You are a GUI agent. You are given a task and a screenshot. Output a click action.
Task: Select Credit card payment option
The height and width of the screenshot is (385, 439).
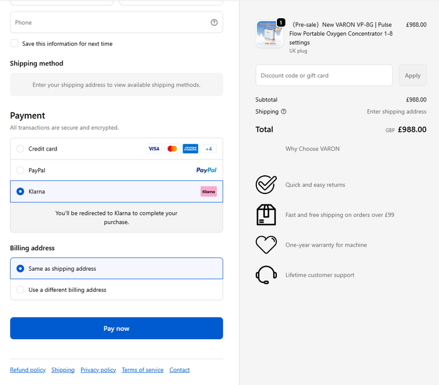click(x=20, y=149)
